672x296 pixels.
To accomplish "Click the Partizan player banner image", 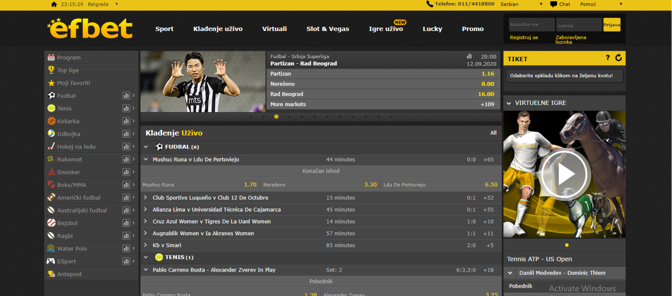I will (x=203, y=82).
